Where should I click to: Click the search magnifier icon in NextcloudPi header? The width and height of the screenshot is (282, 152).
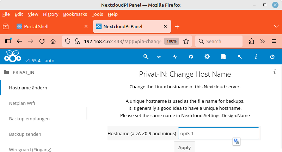click(146, 56)
